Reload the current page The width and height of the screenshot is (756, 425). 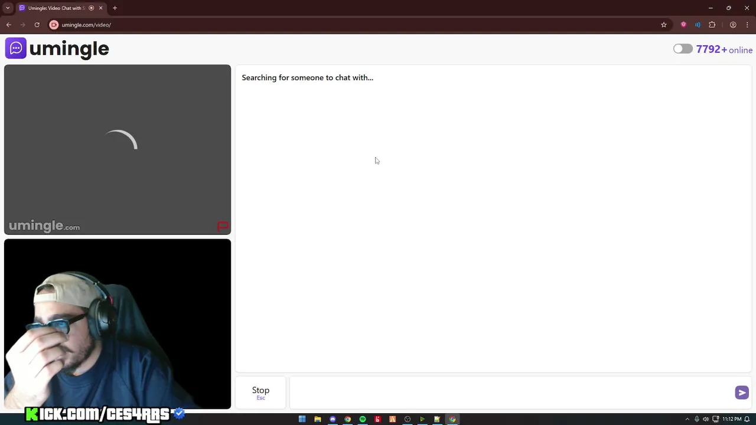coord(37,25)
